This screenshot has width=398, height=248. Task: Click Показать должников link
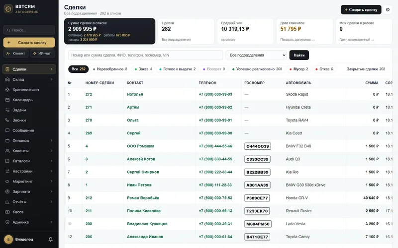click(x=297, y=40)
